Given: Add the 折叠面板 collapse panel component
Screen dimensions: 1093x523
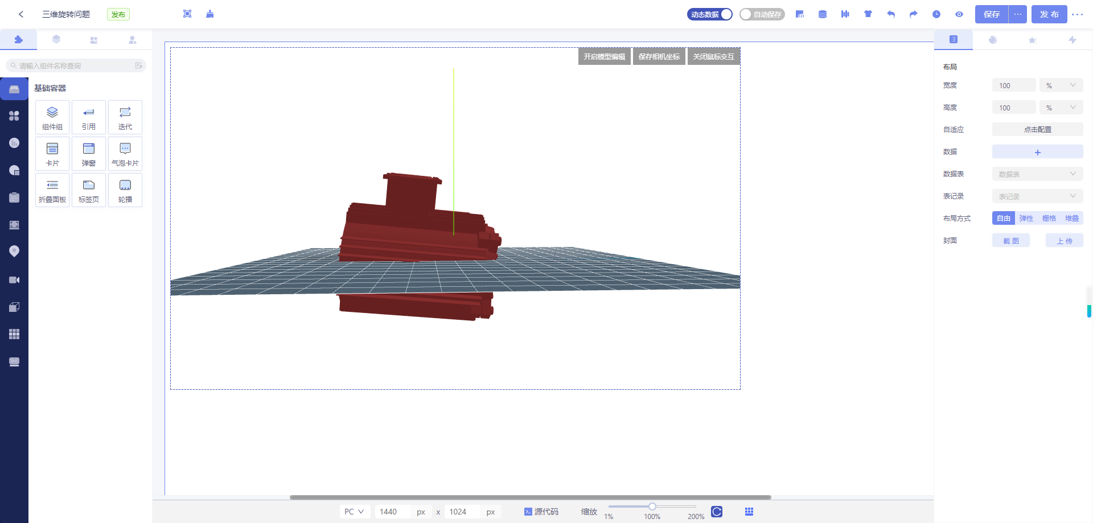Looking at the screenshot, I should (52, 190).
